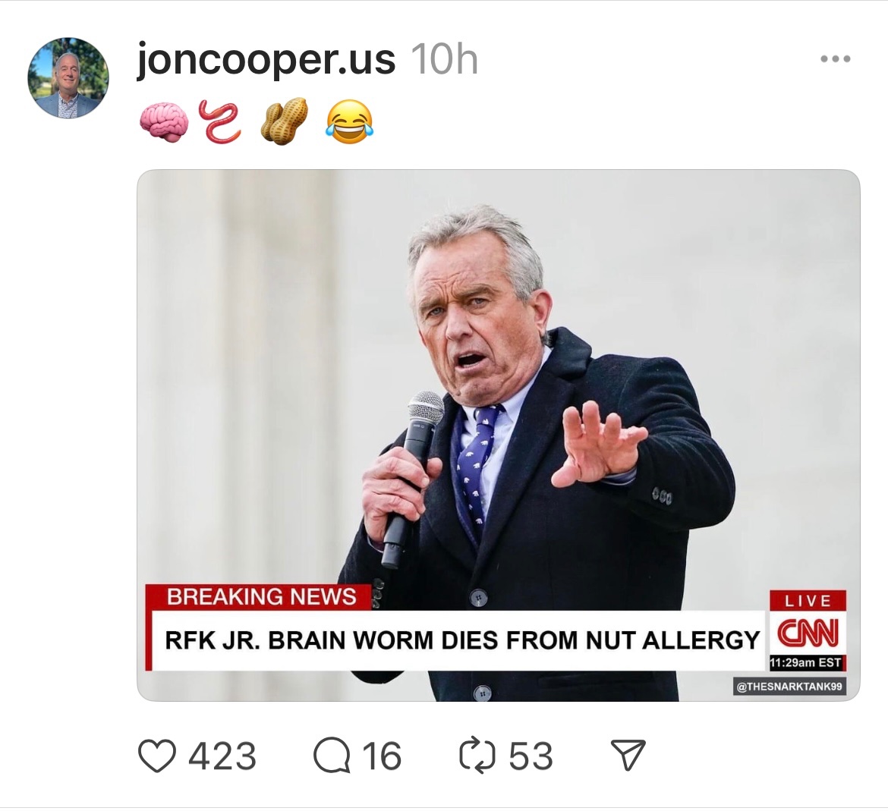Image resolution: width=888 pixels, height=811 pixels.
Task: Click the 10h post timestamp
Action: coord(444,59)
